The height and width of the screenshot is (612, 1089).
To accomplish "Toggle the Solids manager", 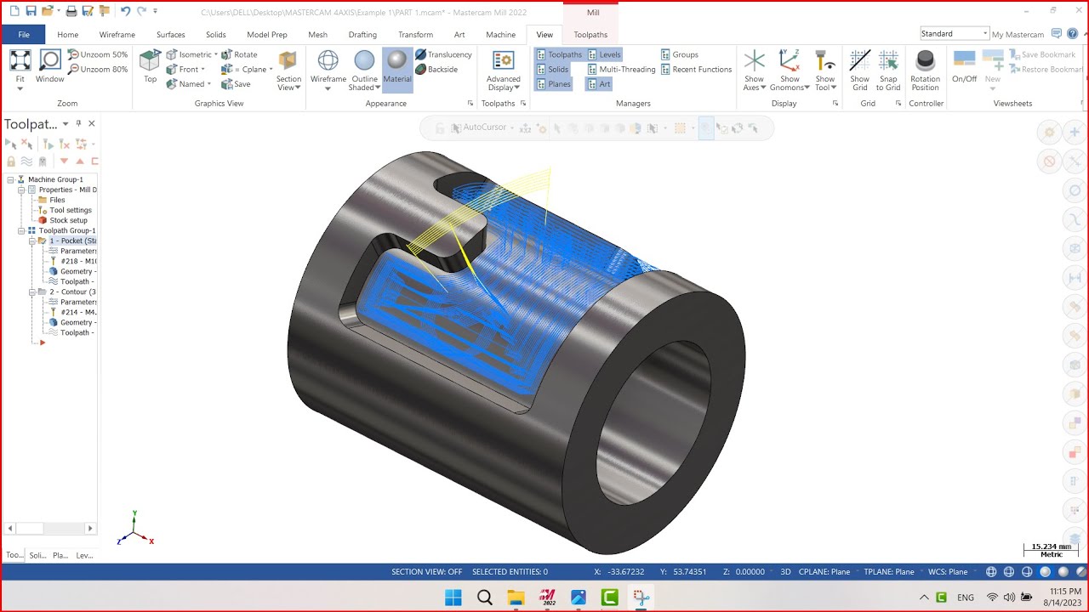I will click(x=552, y=69).
